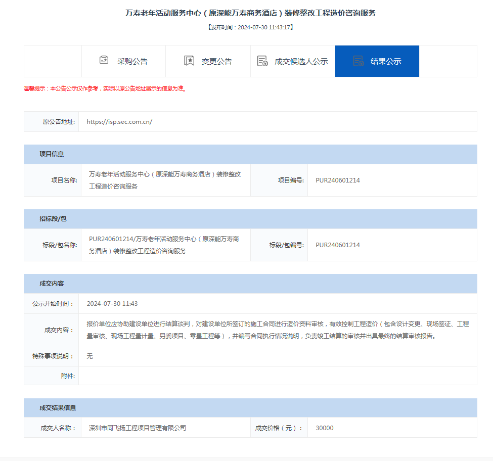Viewport: 493px width, 461px height.
Task: Switch to the 采购公告 tab label
Action: click(x=132, y=62)
